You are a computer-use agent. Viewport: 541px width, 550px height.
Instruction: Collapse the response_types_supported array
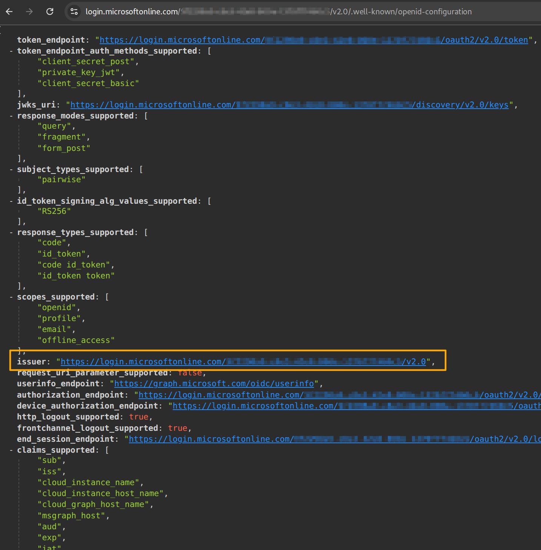11,232
